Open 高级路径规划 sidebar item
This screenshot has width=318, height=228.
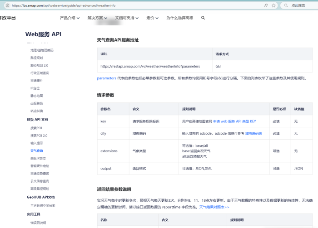(40, 189)
